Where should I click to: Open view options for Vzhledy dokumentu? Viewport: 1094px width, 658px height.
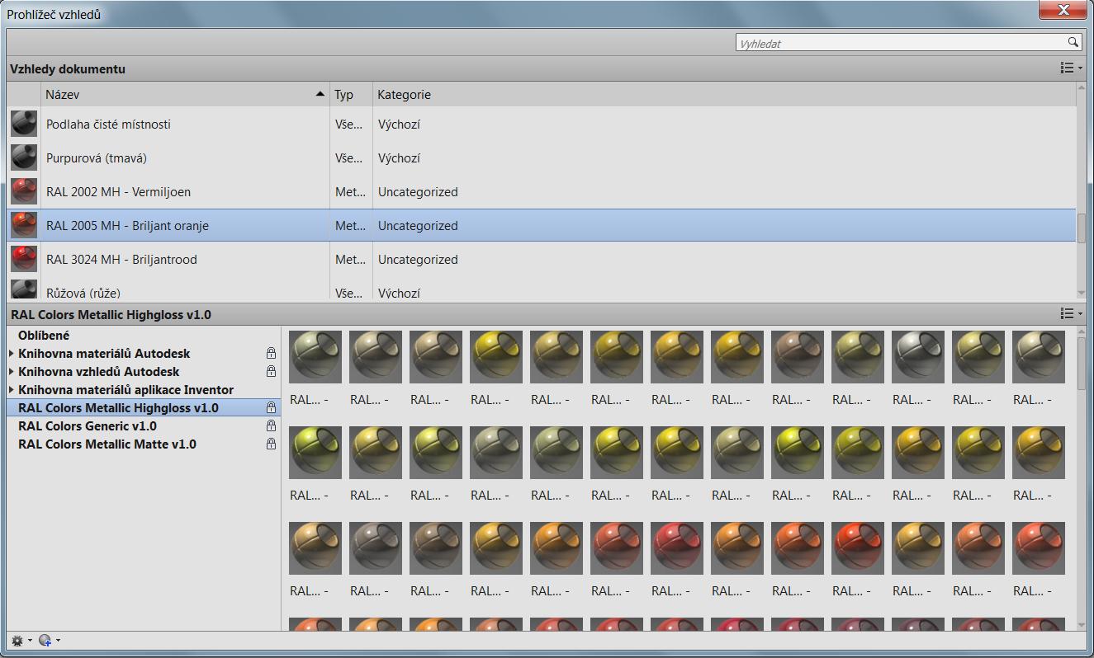tap(1071, 68)
